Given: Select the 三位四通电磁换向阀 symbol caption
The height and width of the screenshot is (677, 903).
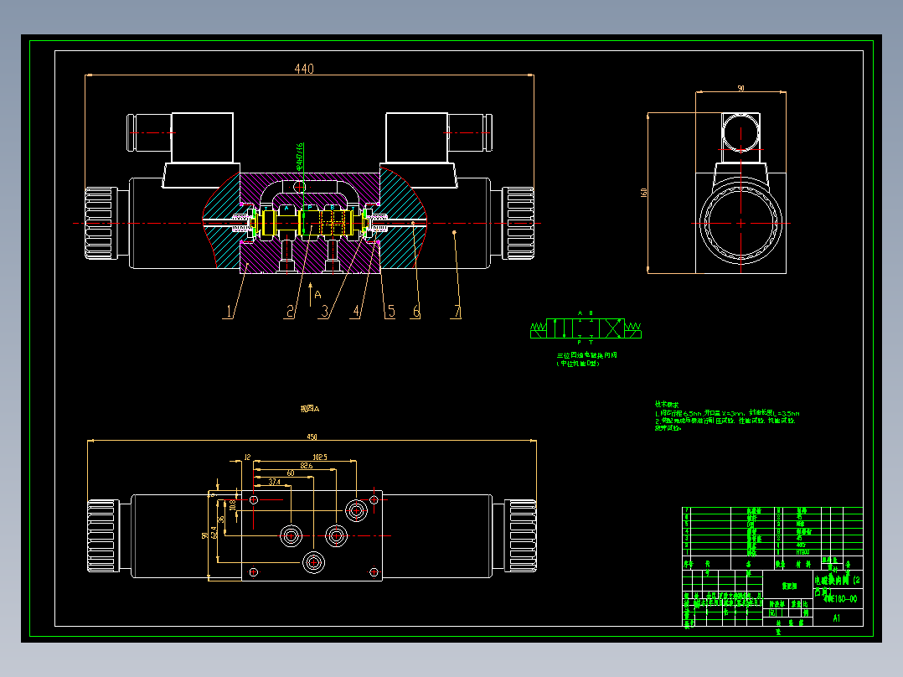Looking at the screenshot, I should pos(587,355).
